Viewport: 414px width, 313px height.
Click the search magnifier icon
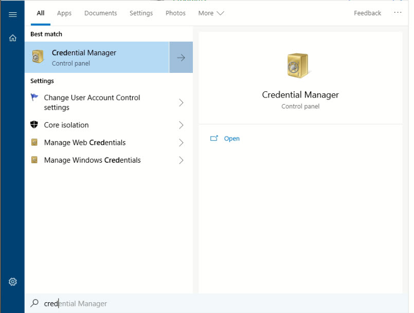34,303
